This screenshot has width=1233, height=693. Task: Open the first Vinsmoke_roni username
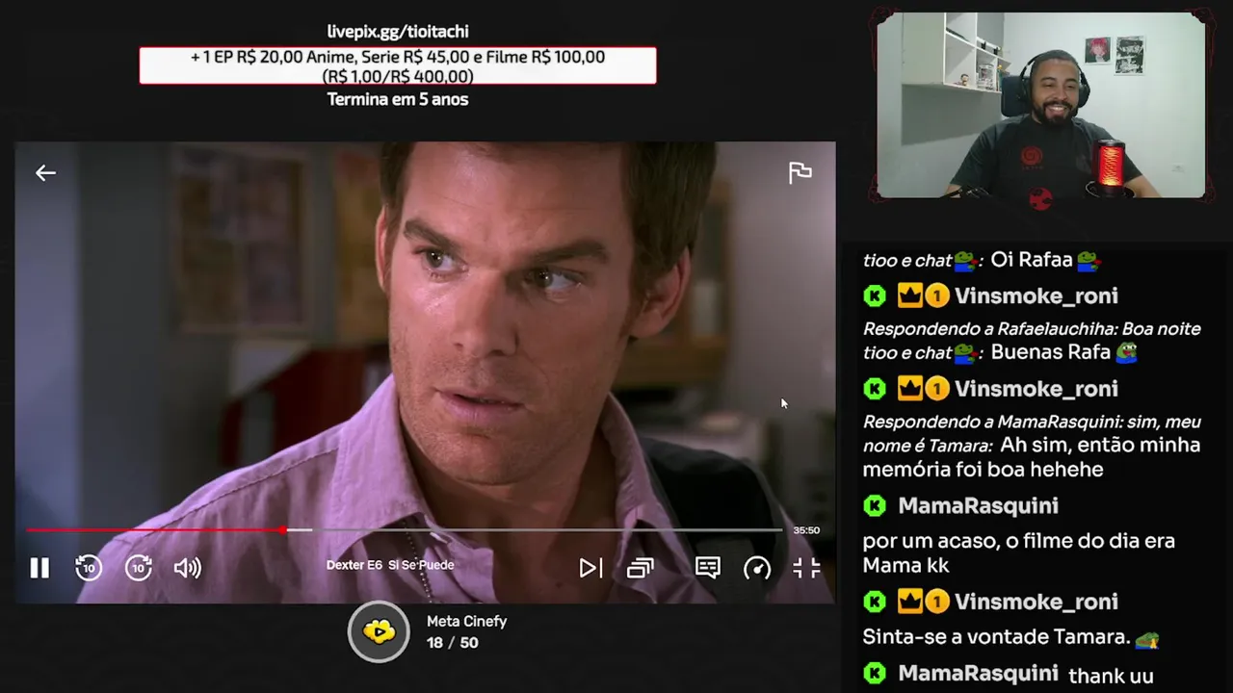pos(1036,296)
